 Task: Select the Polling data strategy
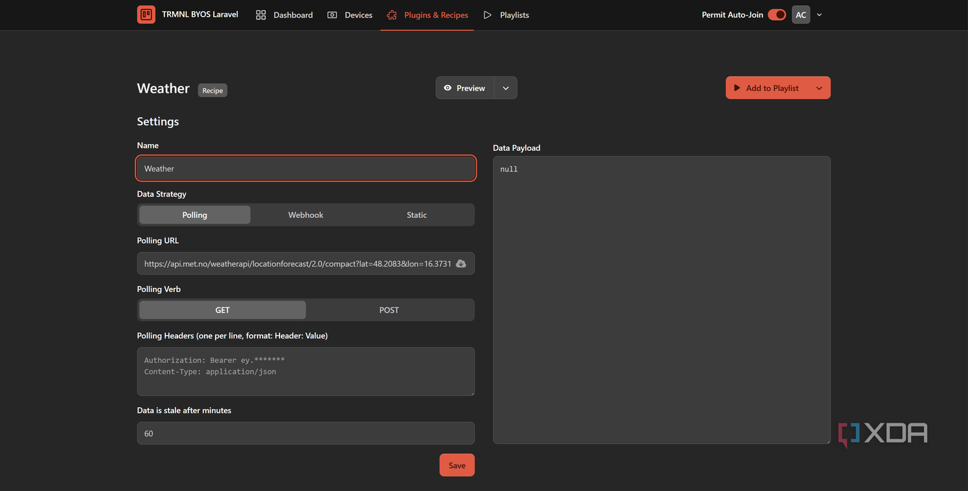coord(195,215)
